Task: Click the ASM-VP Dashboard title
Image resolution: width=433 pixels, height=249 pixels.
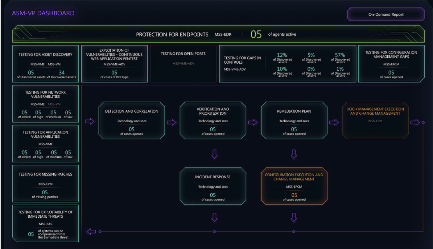Action: [43, 13]
